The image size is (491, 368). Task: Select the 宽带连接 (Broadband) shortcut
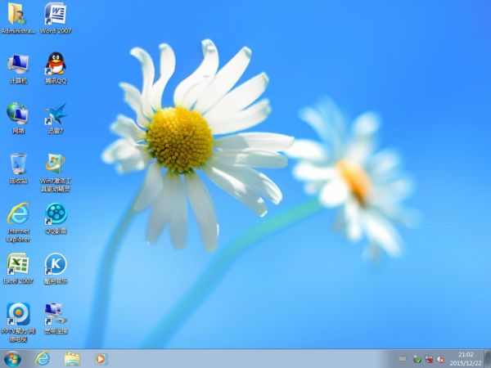point(56,314)
